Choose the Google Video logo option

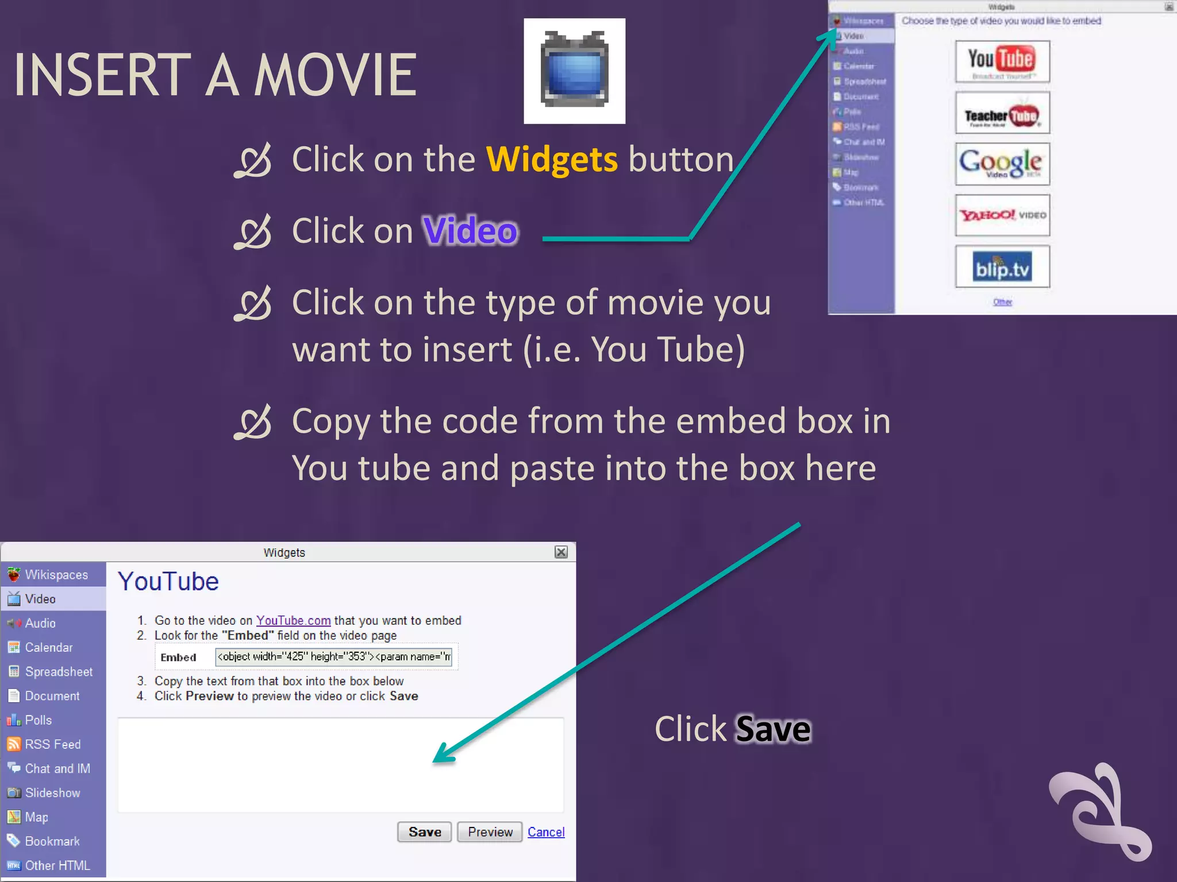(1002, 164)
